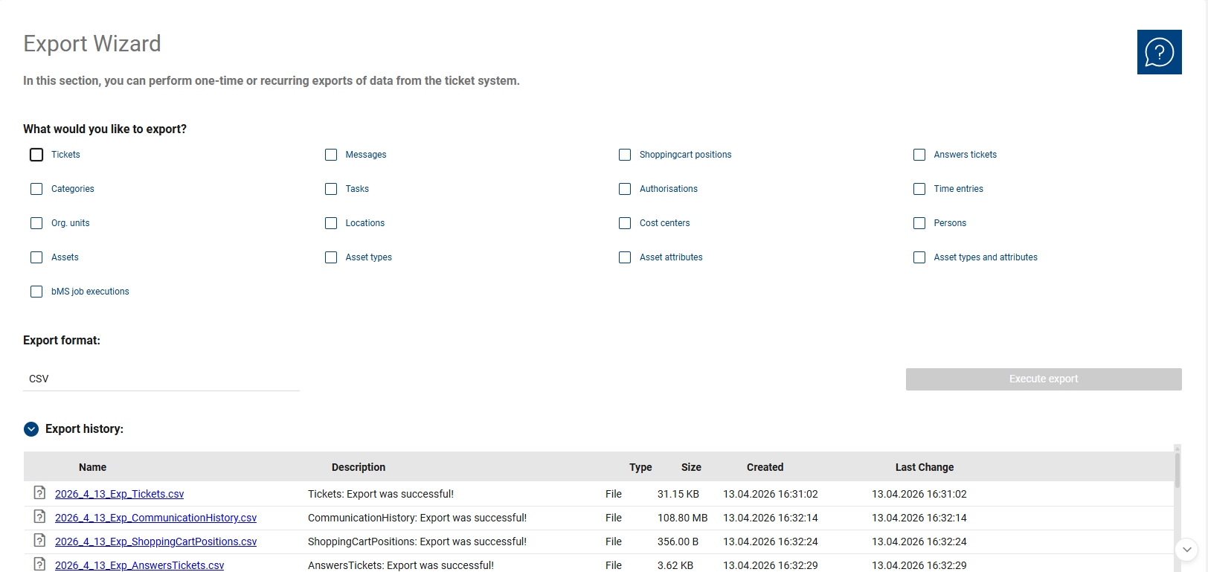
Task: Tick the Persons checkbox
Action: [x=919, y=223]
